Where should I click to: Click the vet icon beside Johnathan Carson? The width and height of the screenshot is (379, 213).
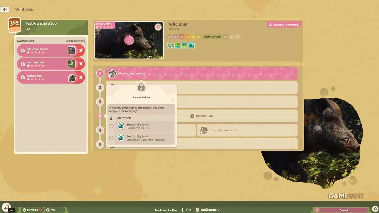pos(23,50)
